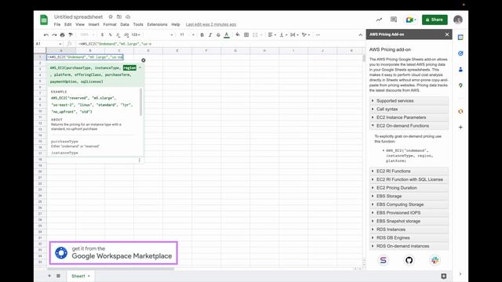Open the Google Sheets home icon
Viewport: 502px width, 282px height.
[x=44, y=20]
